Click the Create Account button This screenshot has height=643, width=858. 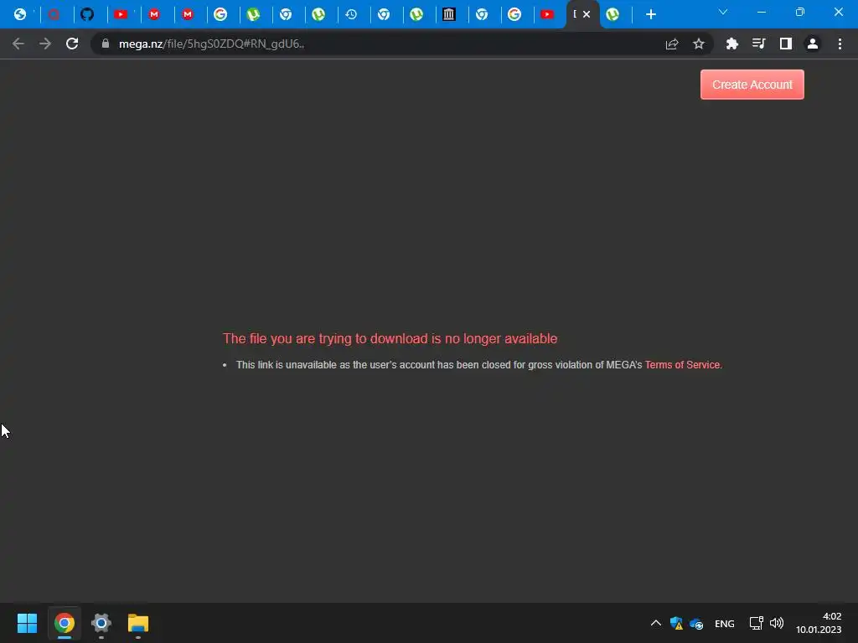(752, 85)
